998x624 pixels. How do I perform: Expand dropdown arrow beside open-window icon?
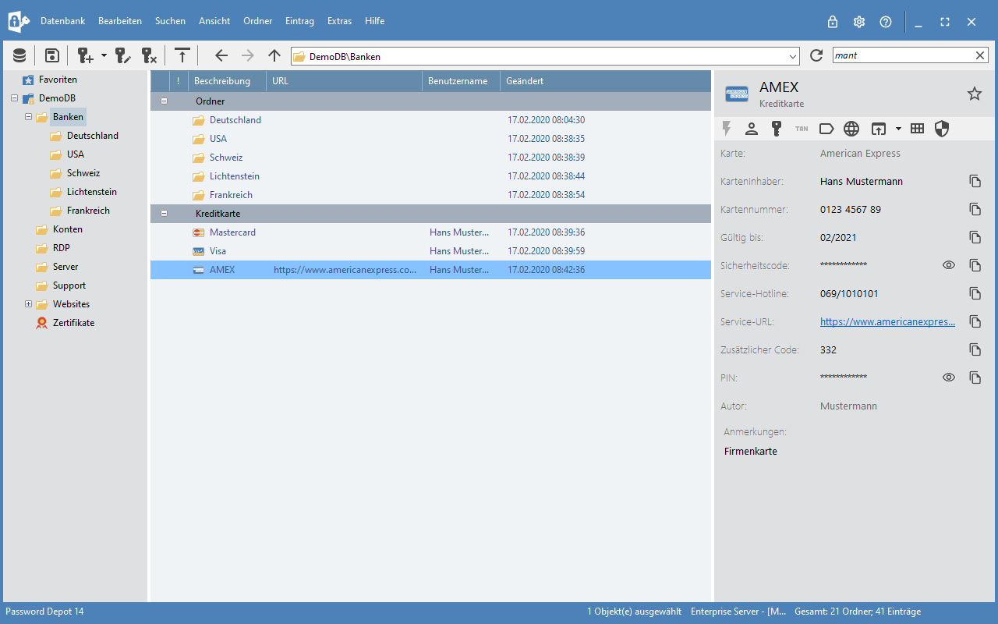coord(898,129)
